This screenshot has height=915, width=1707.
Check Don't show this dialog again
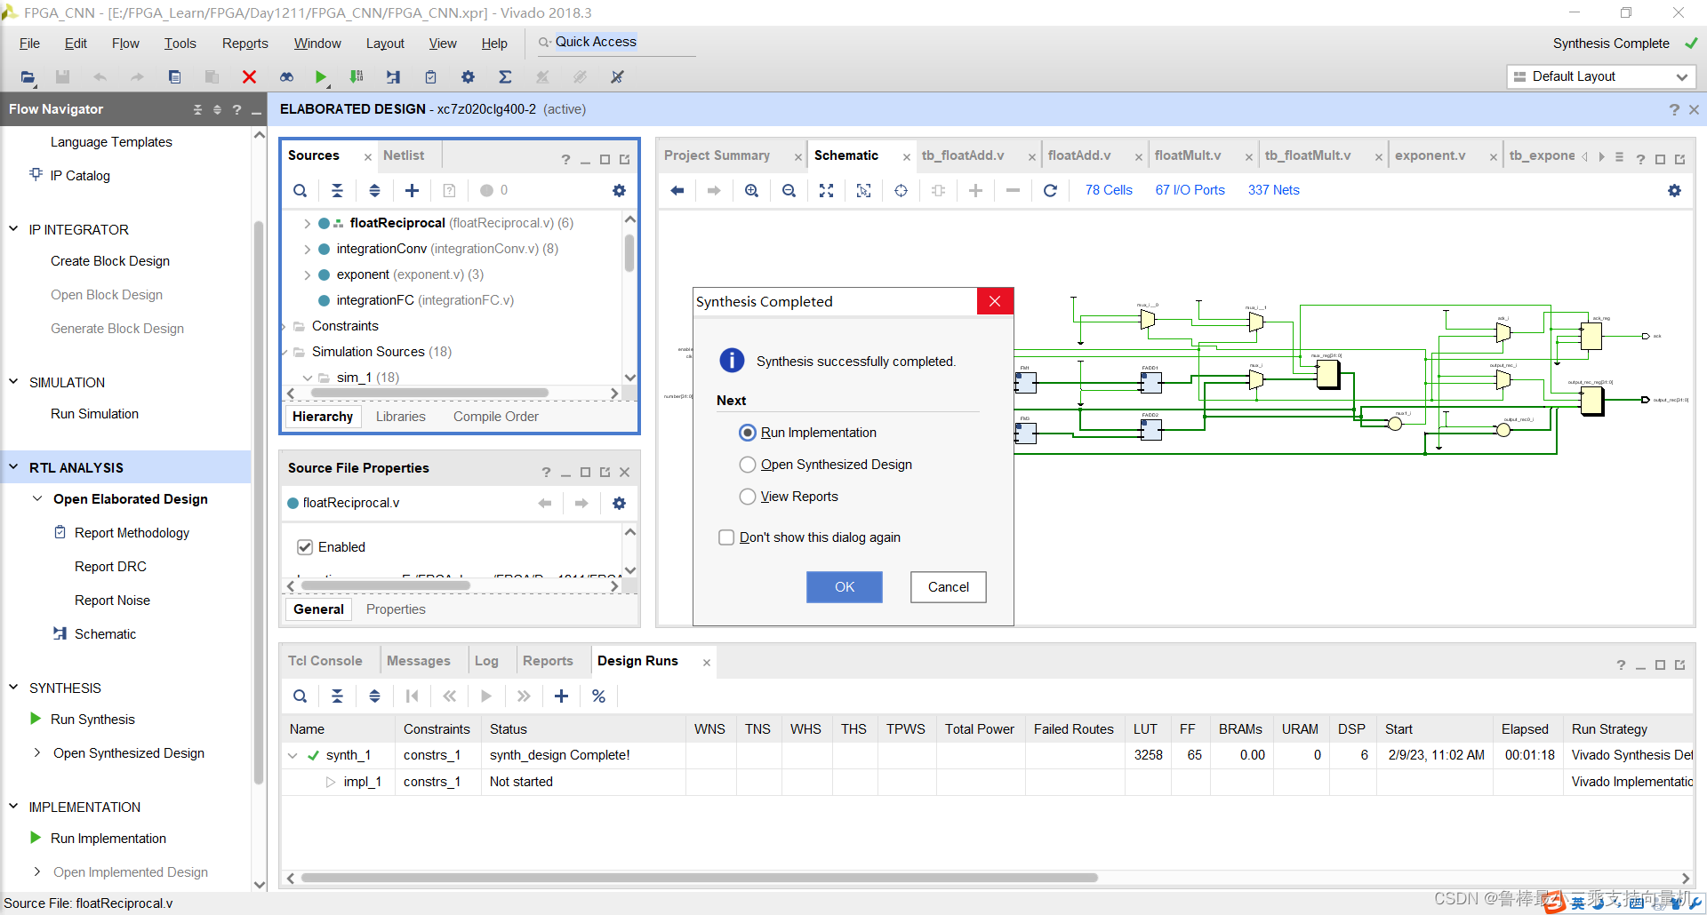(x=726, y=537)
